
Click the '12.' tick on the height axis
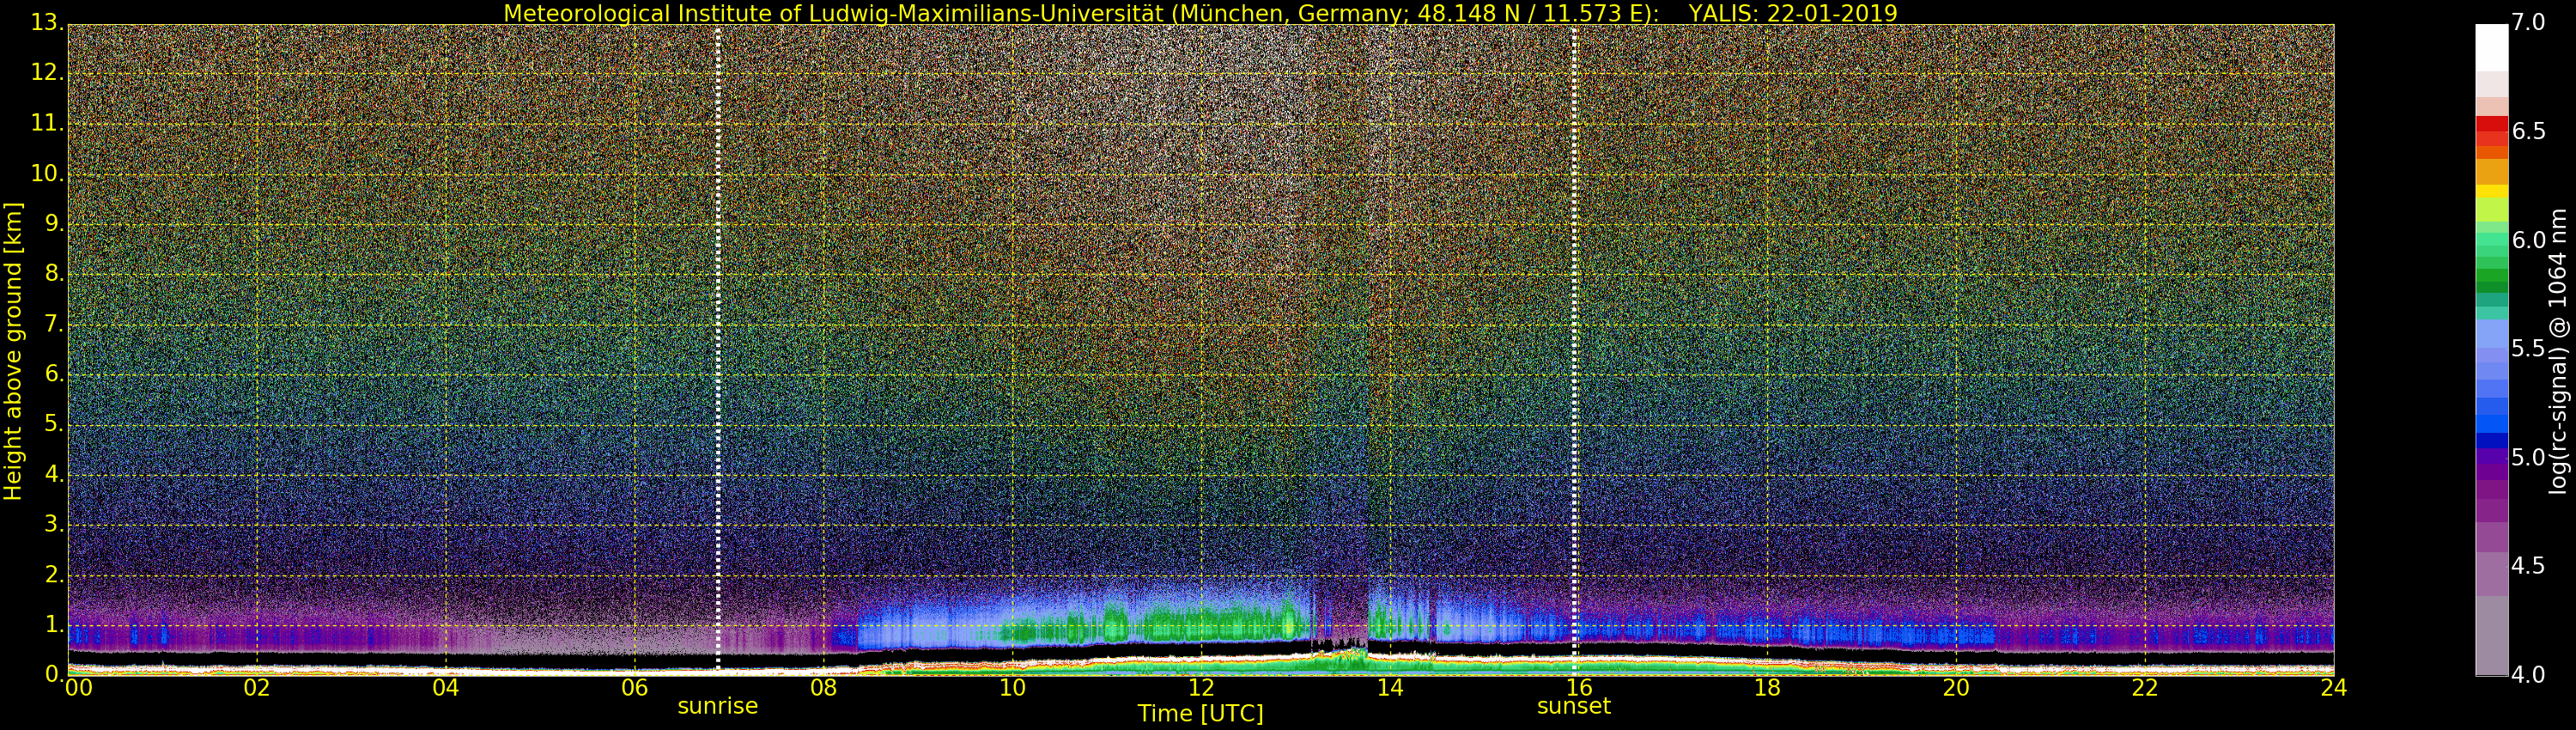click(47, 73)
